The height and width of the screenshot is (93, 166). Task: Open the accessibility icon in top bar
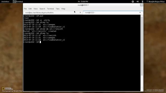pyautogui.click(x=133, y=2)
